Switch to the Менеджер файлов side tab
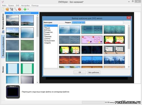Screen dimensions: 142x105 (3, 22)
